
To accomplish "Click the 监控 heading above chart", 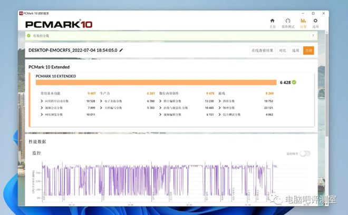I will coord(36,153).
